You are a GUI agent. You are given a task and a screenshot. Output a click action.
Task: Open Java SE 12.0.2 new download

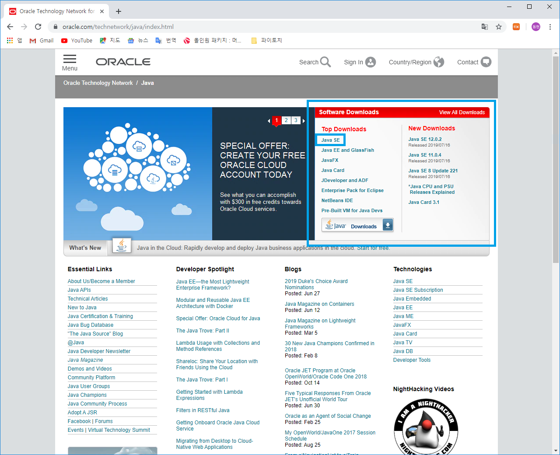coord(425,139)
